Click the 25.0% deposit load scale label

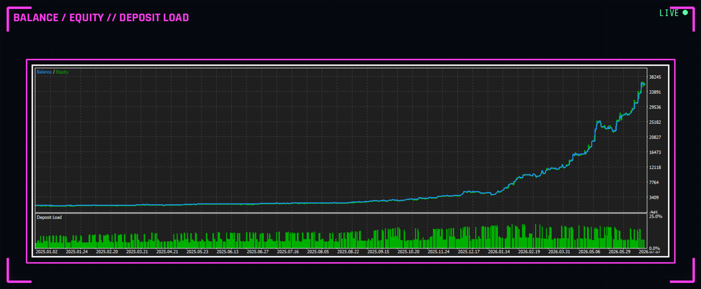(x=655, y=217)
